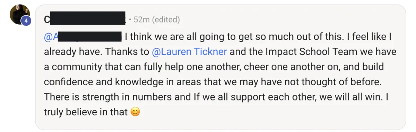Open the @Lauren Tickner mention
This screenshot has height=132, width=416.
189,52
